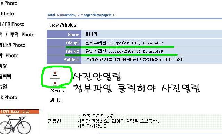Click the Total 4380 articles page info
This screenshot has height=134, width=222.
pos(81,15)
